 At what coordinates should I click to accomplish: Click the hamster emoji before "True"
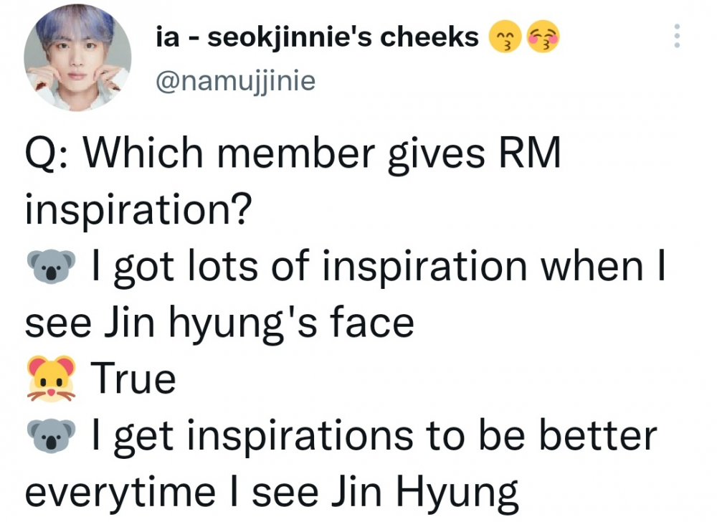[x=51, y=379]
